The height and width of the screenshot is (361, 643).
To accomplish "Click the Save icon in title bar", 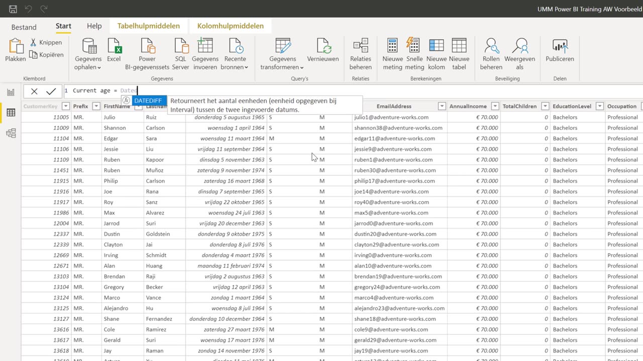I will [x=13, y=9].
